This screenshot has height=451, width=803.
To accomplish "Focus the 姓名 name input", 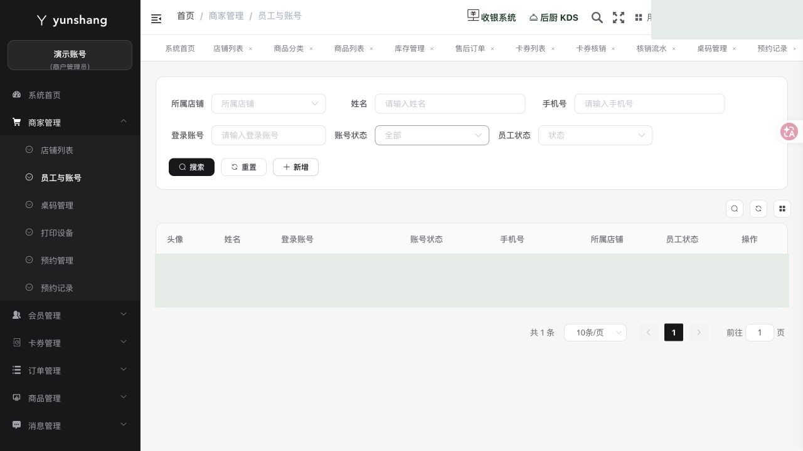I will [x=450, y=104].
